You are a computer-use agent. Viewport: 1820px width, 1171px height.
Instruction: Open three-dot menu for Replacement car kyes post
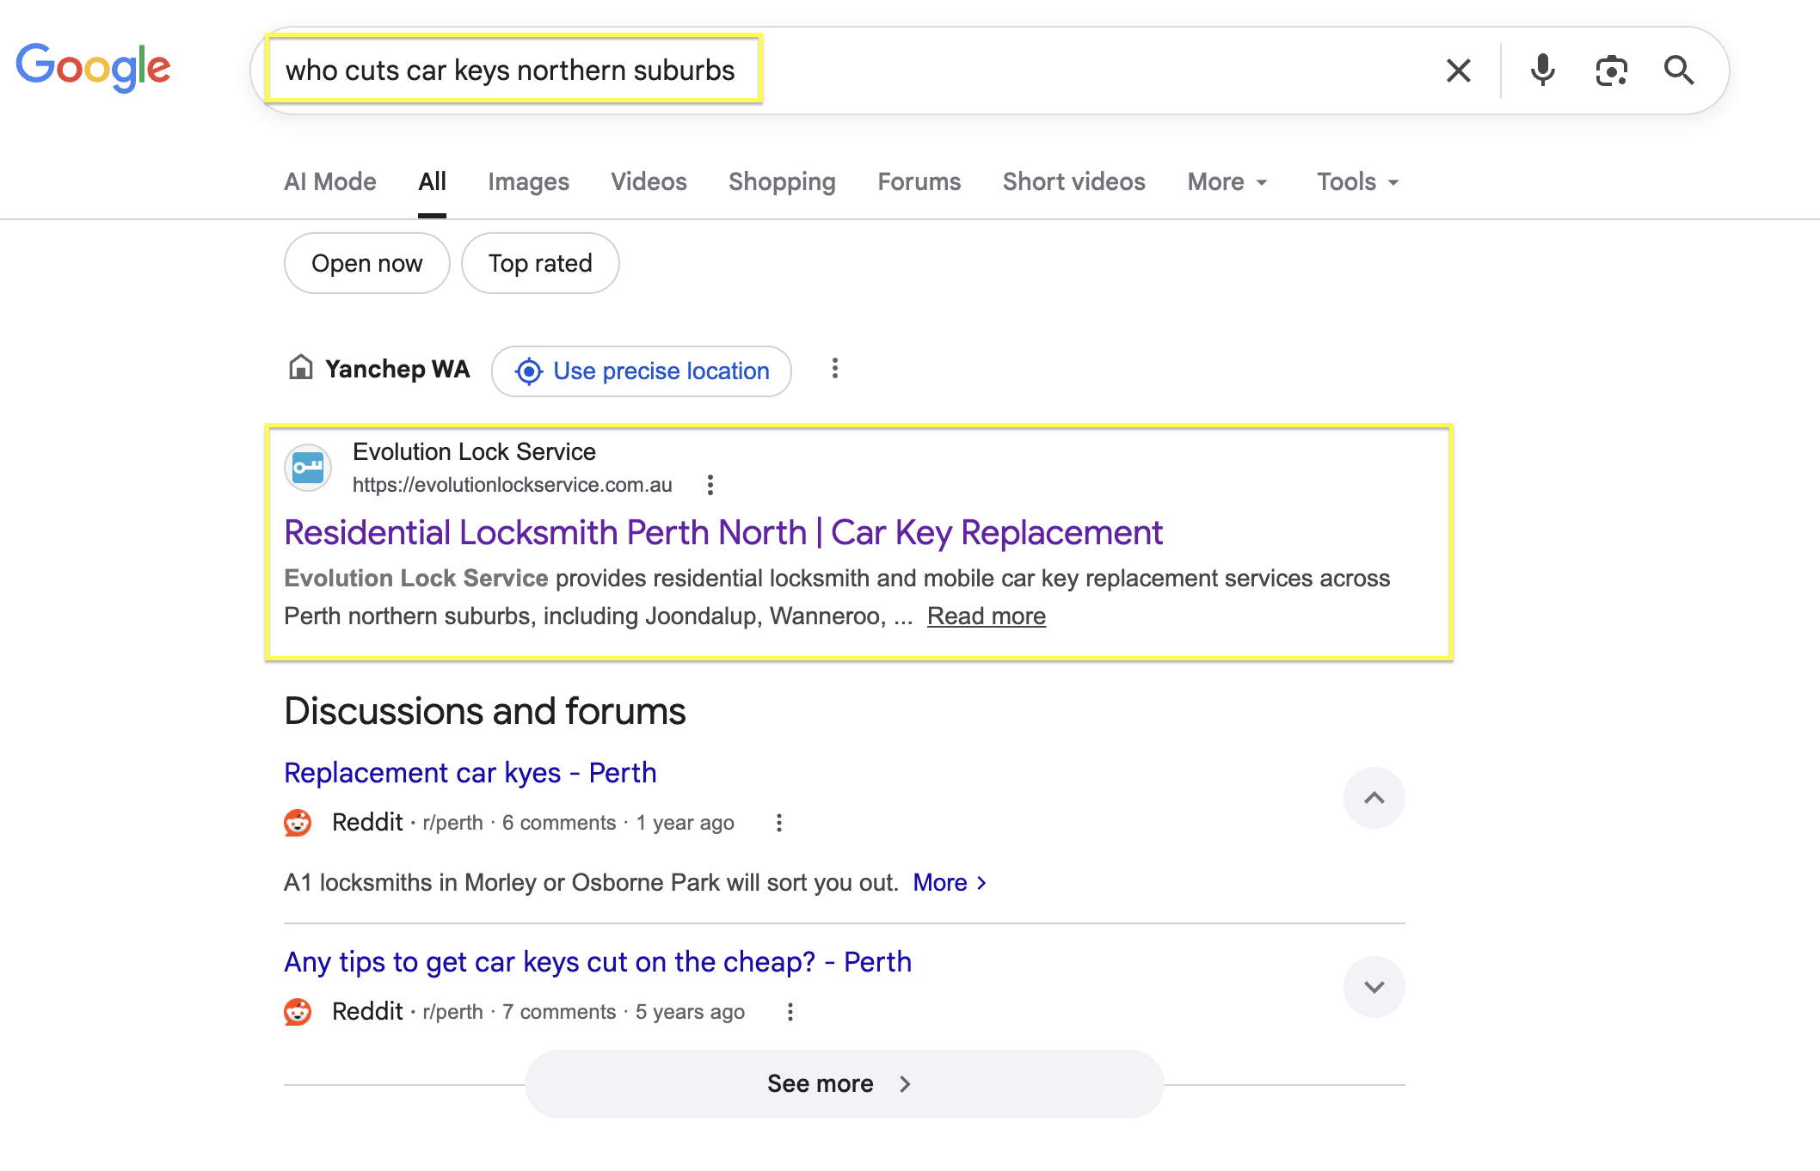click(x=778, y=823)
